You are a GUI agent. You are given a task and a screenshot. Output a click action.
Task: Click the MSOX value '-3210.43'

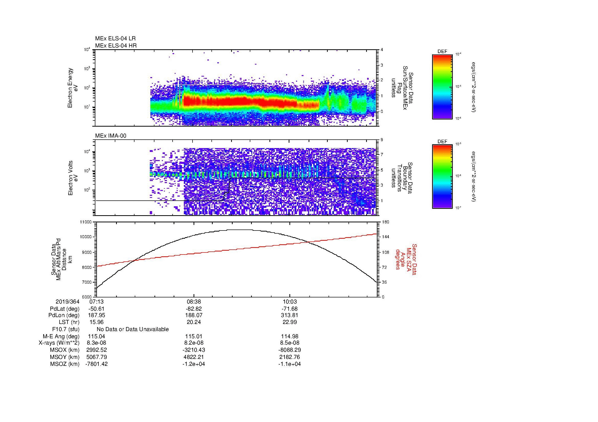click(194, 350)
